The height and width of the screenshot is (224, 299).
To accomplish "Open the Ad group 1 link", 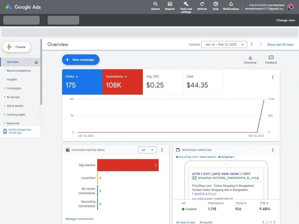I will (228, 157).
